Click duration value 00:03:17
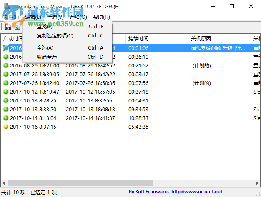261x197 pixels. coord(138,74)
